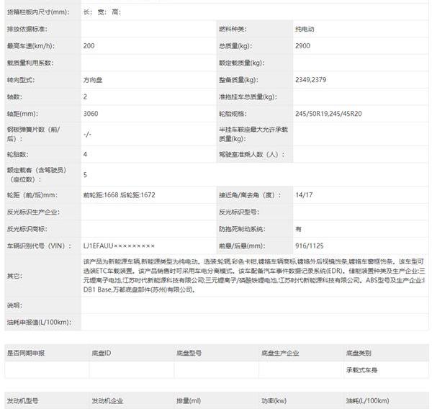
Task: Select the 轴数 label
Action: click(x=14, y=96)
